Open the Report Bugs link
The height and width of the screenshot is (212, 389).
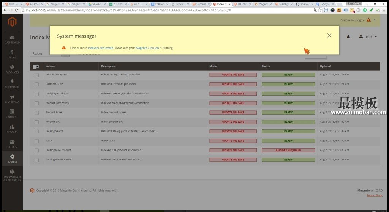(374, 195)
